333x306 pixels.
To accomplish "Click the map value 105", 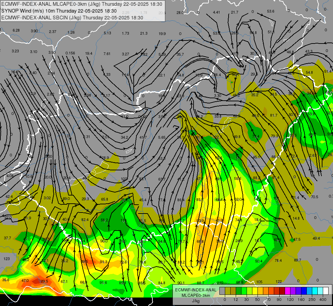I will (259, 282).
